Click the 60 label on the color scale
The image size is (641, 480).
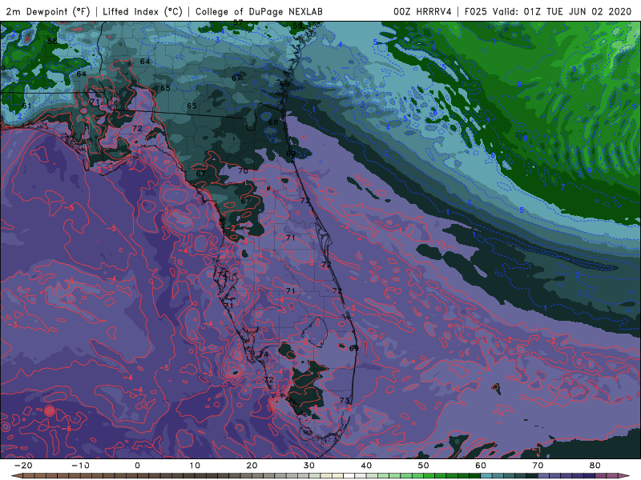(x=481, y=466)
